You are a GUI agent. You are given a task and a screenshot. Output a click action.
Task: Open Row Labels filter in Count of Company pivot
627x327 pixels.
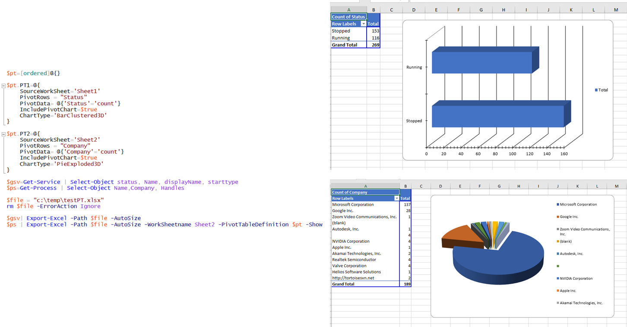(396, 199)
